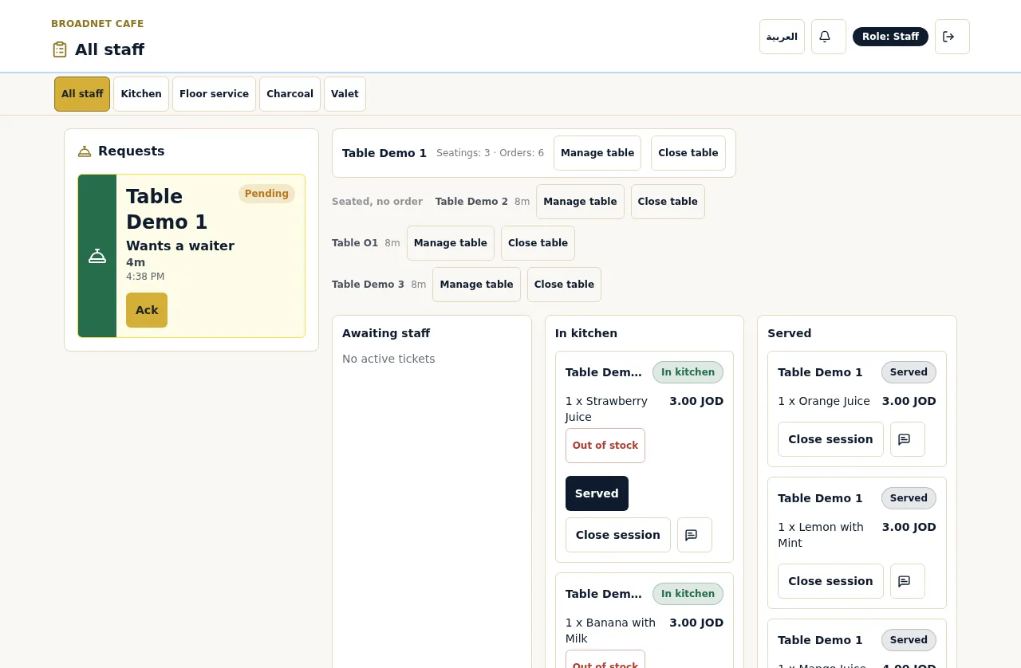Close session on Orange Juice ticket

[830, 439]
